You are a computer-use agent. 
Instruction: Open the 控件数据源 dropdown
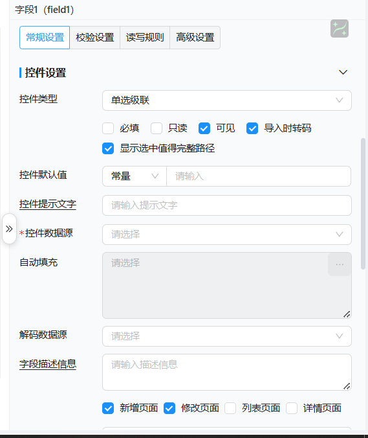[x=226, y=235]
